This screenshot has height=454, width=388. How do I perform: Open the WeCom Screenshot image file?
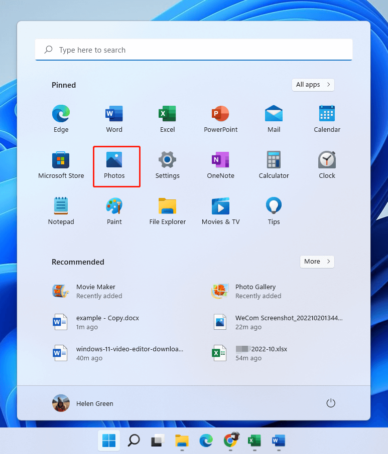279,322
